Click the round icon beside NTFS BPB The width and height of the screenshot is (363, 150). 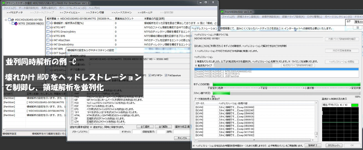point(51,36)
